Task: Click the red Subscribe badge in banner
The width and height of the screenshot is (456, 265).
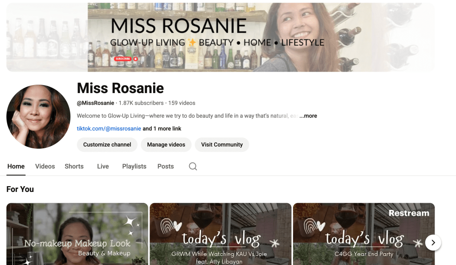Action: [126, 59]
